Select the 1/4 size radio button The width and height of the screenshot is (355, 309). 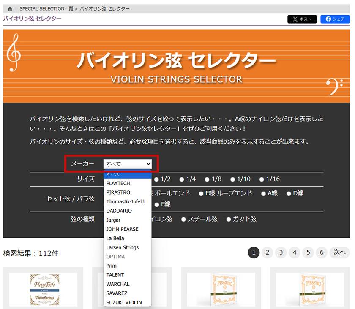[182, 179]
